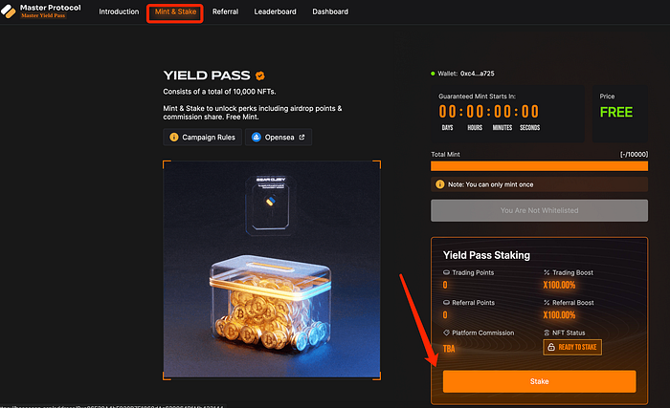This screenshot has width=670, height=408.
Task: Click the You Are Not Whitelisted button
Action: coord(539,210)
